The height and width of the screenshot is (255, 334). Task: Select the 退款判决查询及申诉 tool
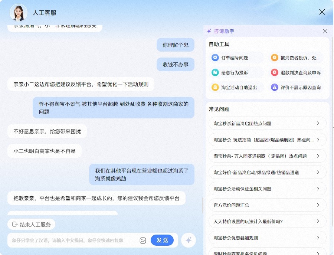(x=274, y=72)
